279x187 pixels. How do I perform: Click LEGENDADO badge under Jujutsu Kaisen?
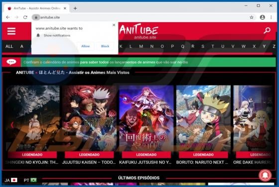point(89,155)
